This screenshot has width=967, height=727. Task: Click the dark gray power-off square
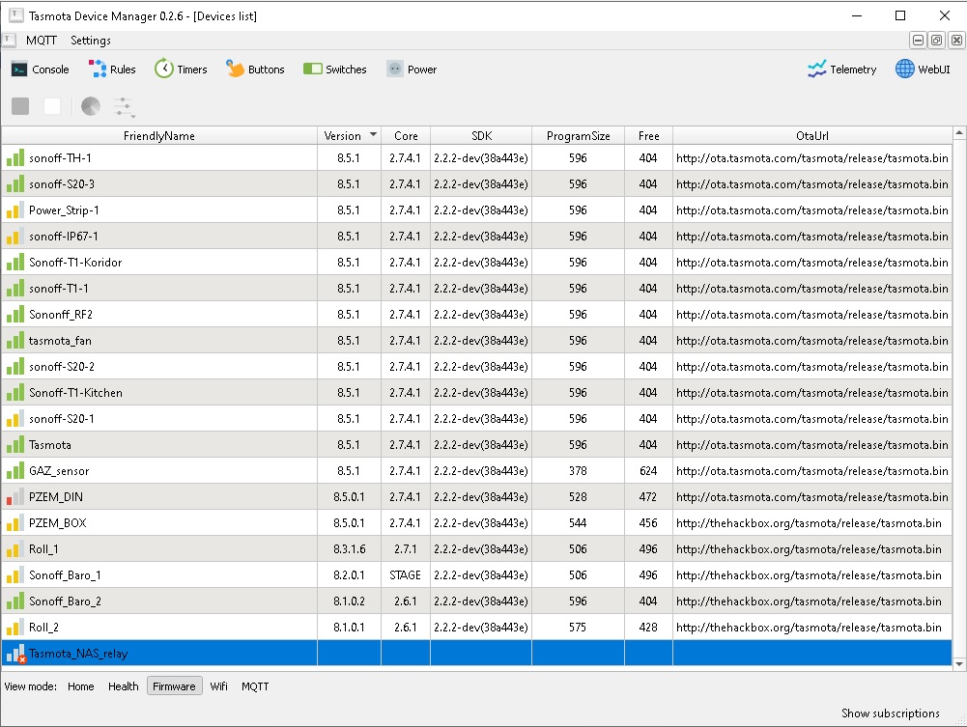tap(20, 106)
